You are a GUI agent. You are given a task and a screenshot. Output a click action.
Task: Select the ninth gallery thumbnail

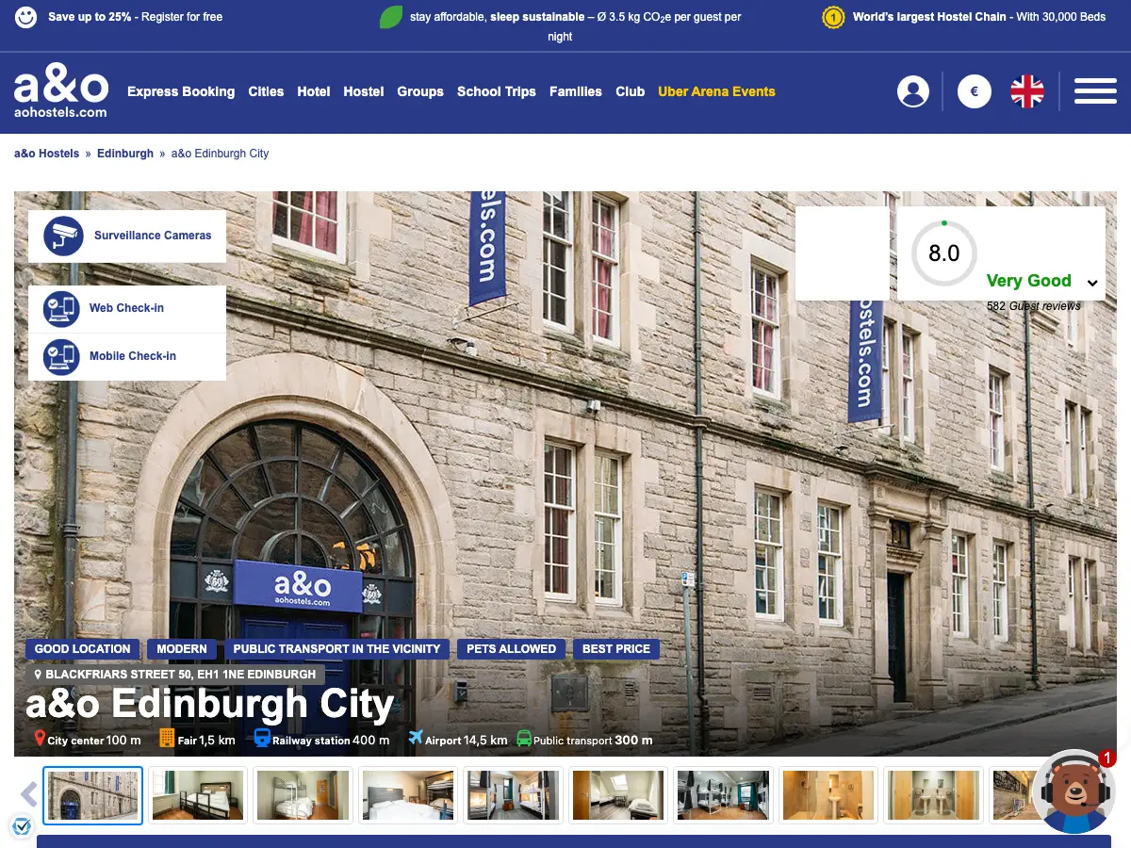click(934, 795)
